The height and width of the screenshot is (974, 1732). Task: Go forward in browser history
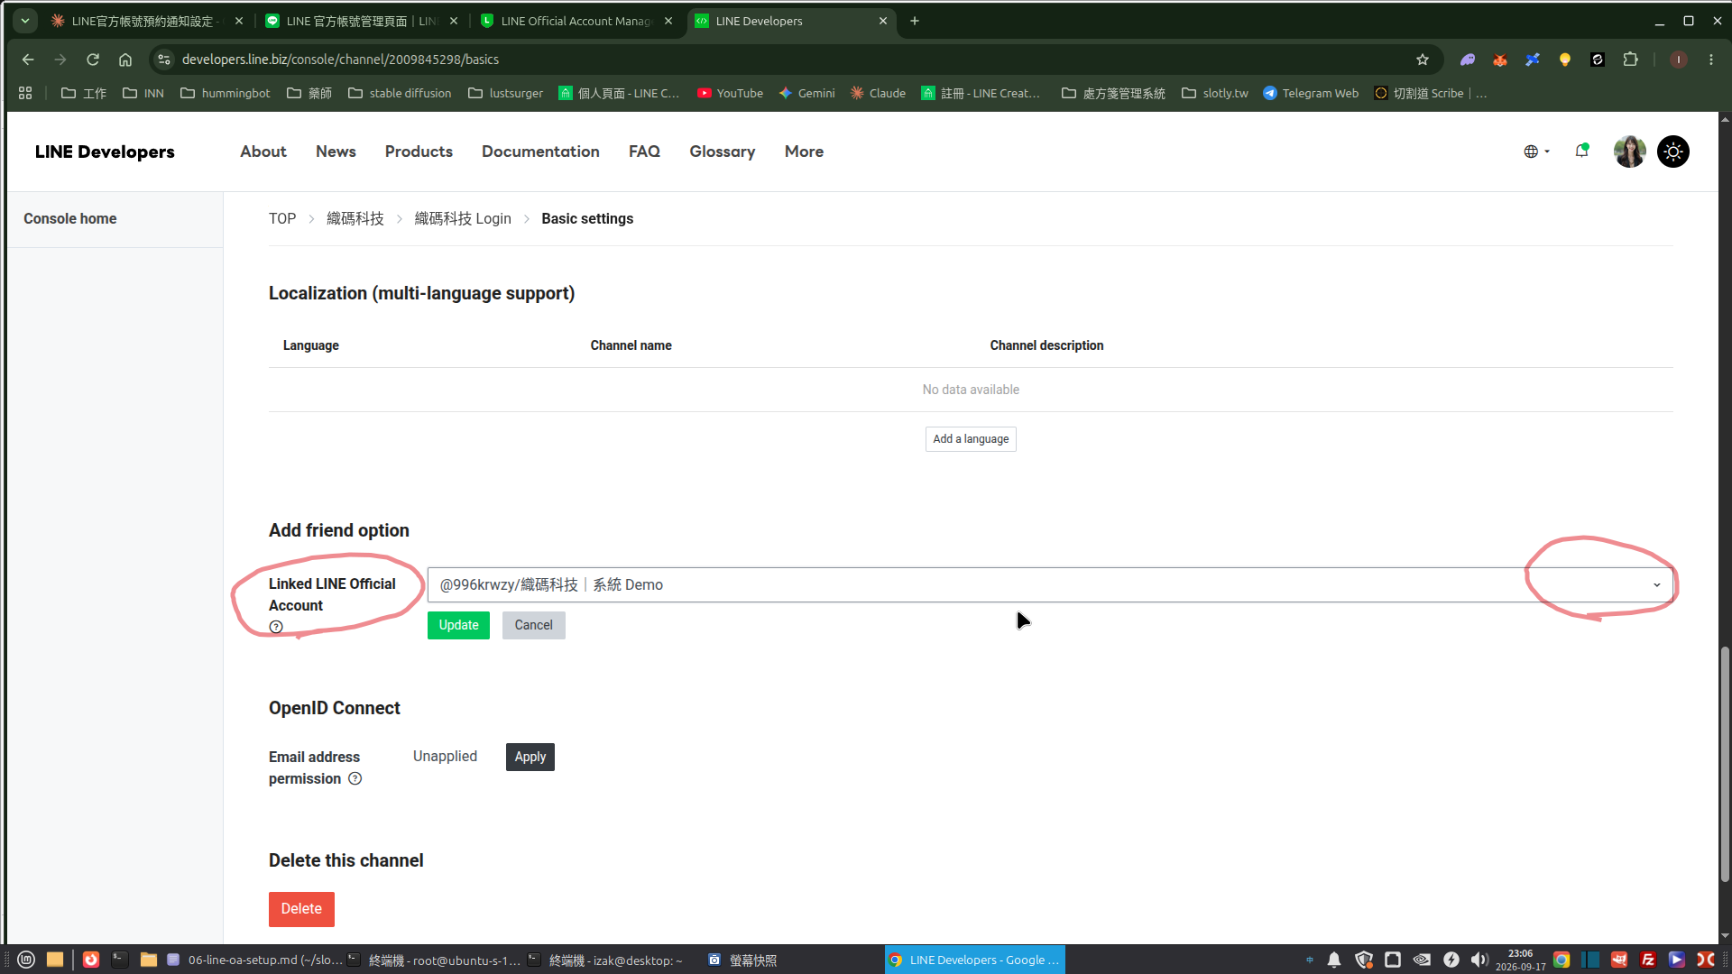point(60,60)
